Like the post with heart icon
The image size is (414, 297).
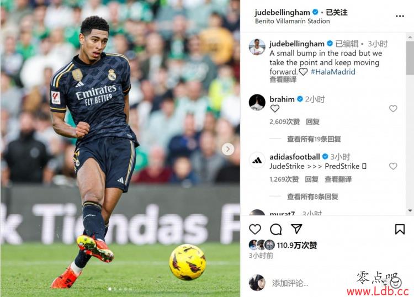(255, 229)
